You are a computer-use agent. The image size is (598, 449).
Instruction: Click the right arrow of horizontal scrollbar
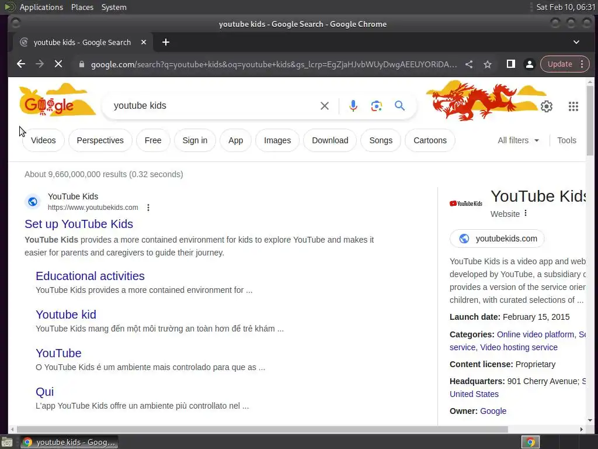pyautogui.click(x=581, y=430)
